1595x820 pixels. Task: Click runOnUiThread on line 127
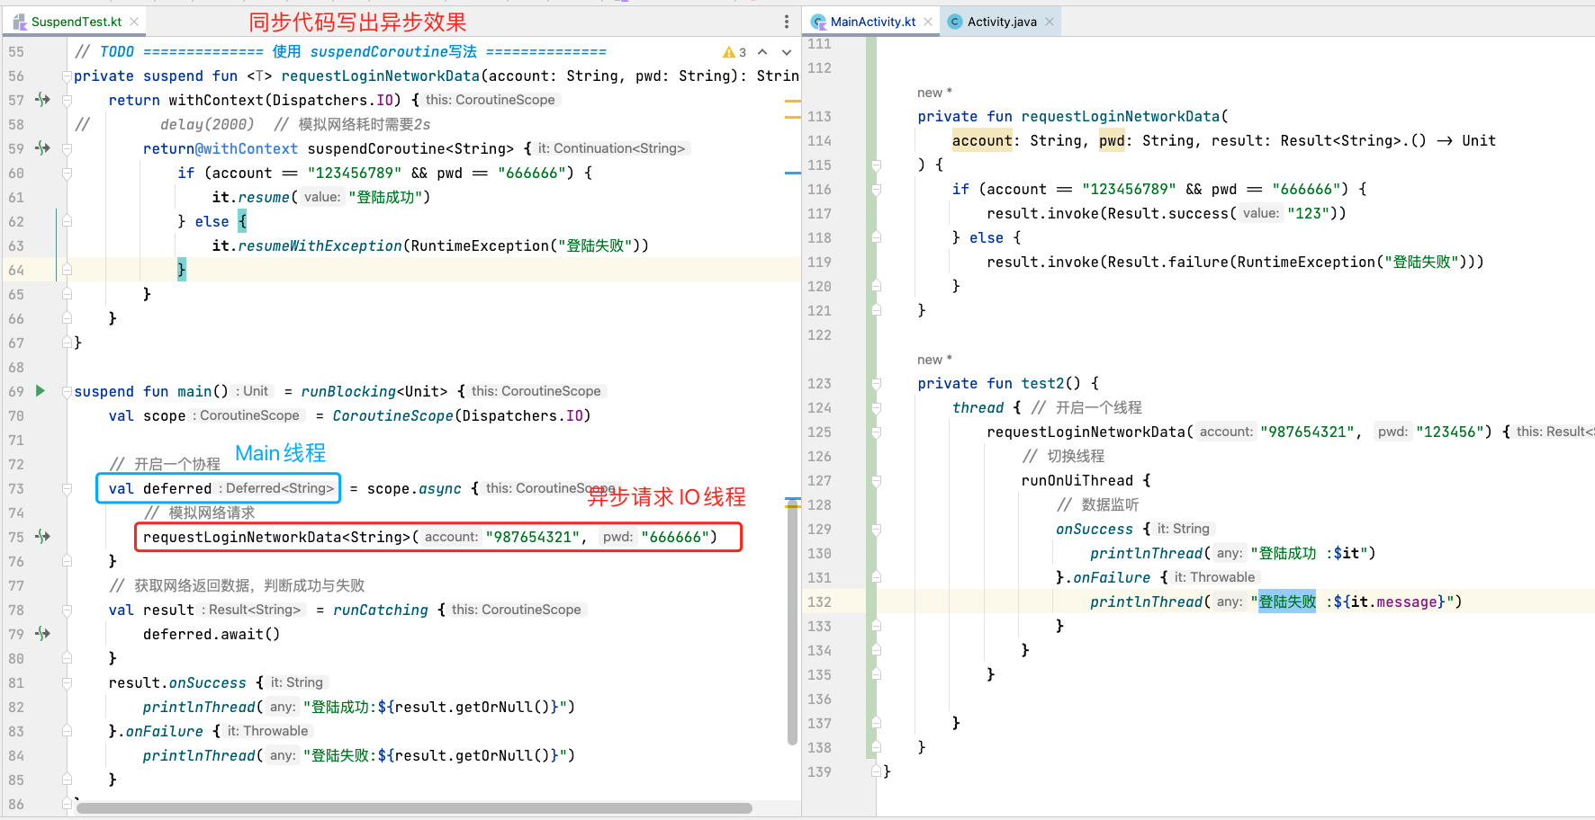[1077, 480]
